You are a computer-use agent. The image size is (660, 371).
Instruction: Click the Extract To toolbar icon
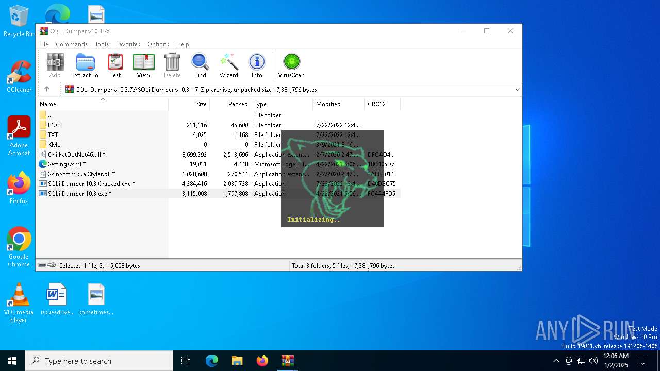point(85,65)
